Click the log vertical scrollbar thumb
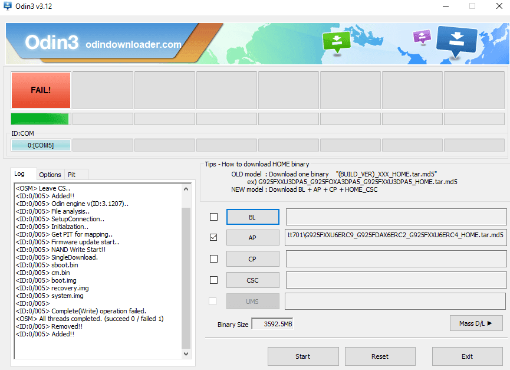The height and width of the screenshot is (370, 510). click(x=186, y=278)
